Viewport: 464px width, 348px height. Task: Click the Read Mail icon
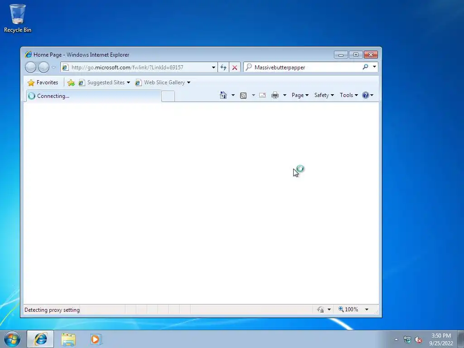[x=262, y=95]
